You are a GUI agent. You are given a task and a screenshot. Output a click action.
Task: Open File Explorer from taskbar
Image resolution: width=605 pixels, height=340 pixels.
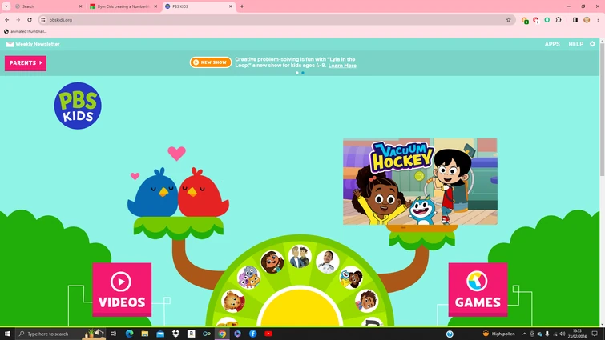tap(145, 334)
